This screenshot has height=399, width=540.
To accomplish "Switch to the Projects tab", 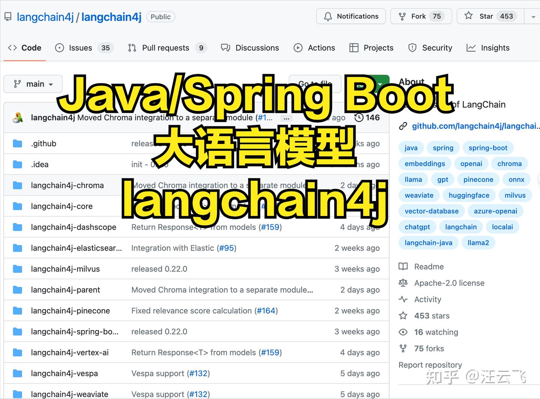I will pos(371,48).
